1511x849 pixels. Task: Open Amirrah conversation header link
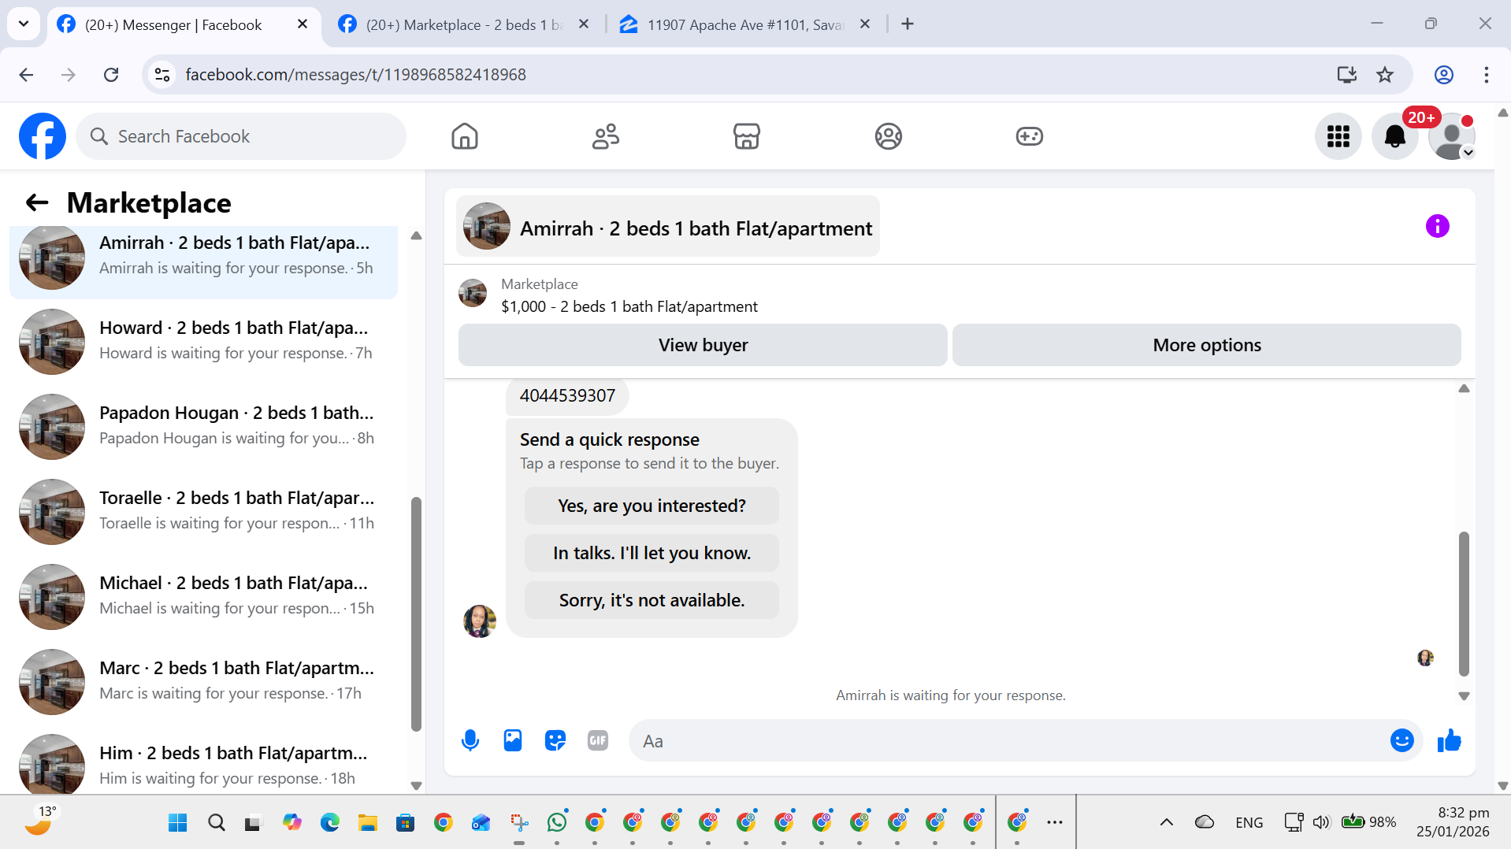[x=668, y=227]
